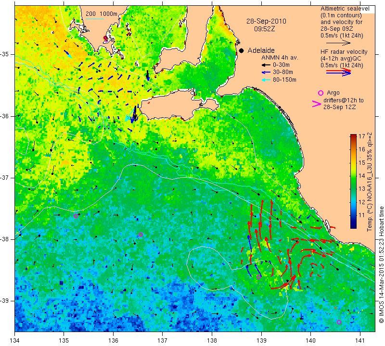This screenshot has width=385, height=346.
Task: Click the Altimetric sealevel legend heading
Action: (x=345, y=9)
